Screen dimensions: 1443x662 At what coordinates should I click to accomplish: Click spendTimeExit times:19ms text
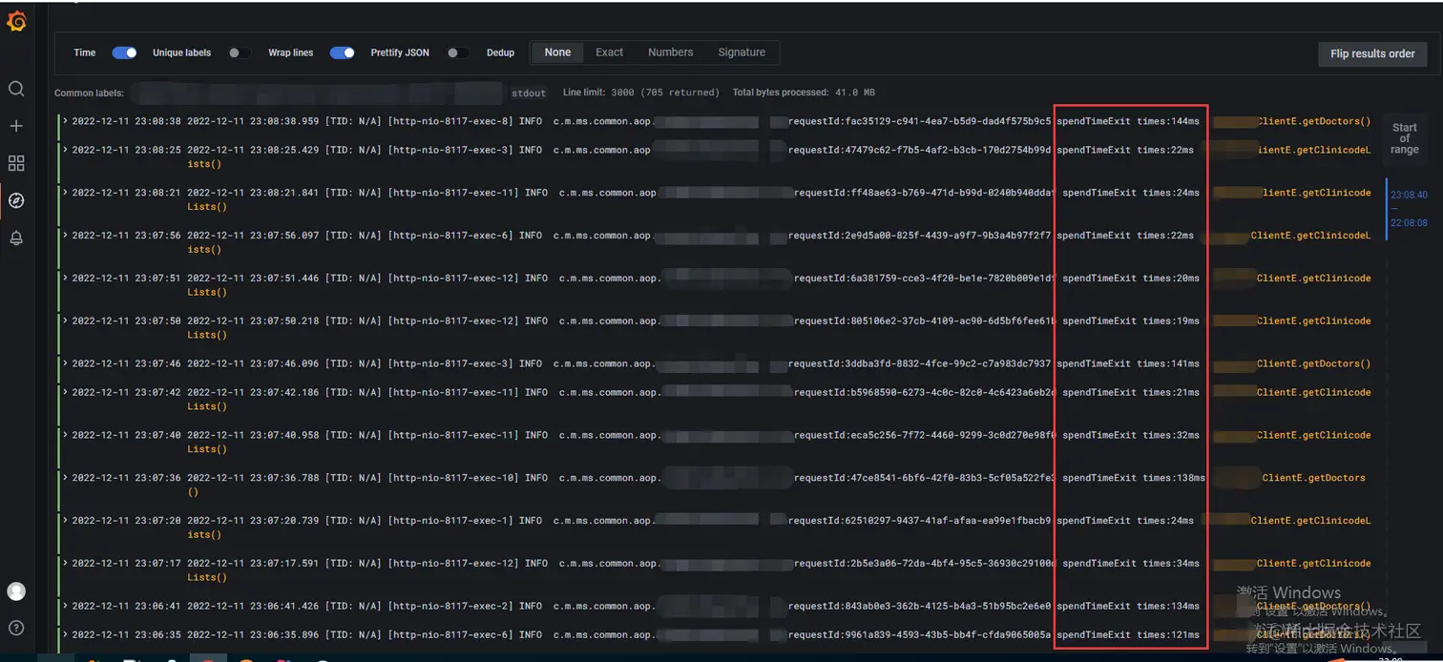[x=1131, y=321]
